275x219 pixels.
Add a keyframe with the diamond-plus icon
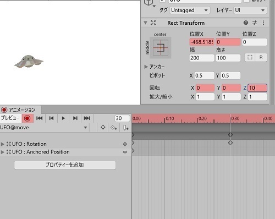click(114, 128)
